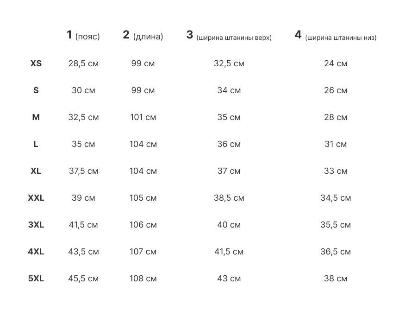Click header 3 ширина штанины верх

point(229,36)
